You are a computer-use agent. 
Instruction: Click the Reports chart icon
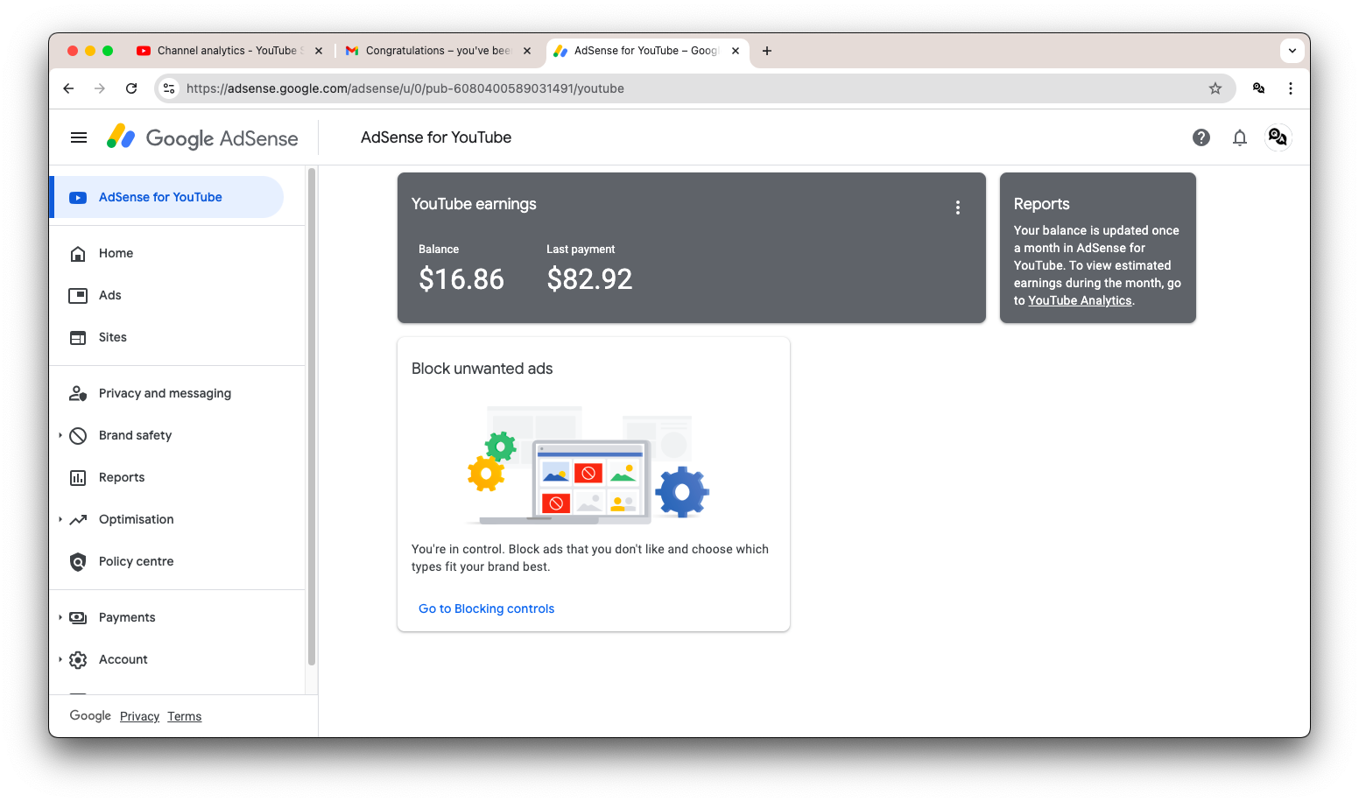coord(78,478)
